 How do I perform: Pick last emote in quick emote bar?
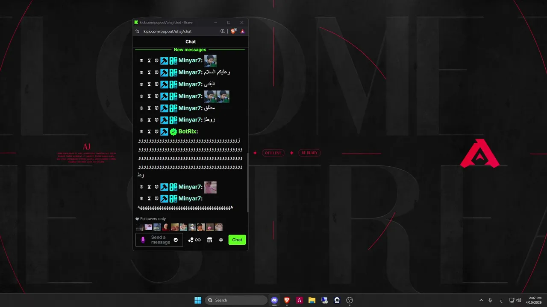click(x=219, y=227)
